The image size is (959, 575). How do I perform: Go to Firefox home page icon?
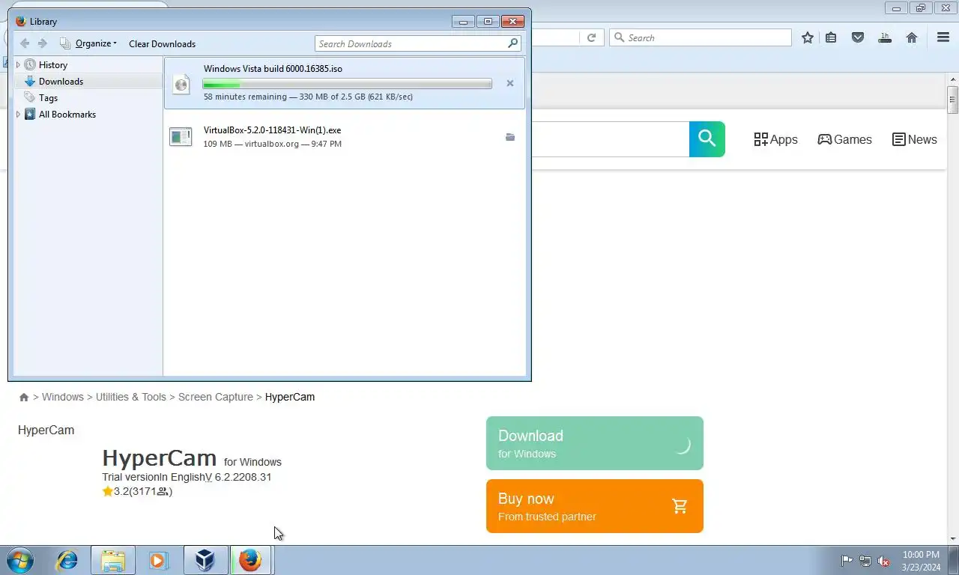point(912,37)
